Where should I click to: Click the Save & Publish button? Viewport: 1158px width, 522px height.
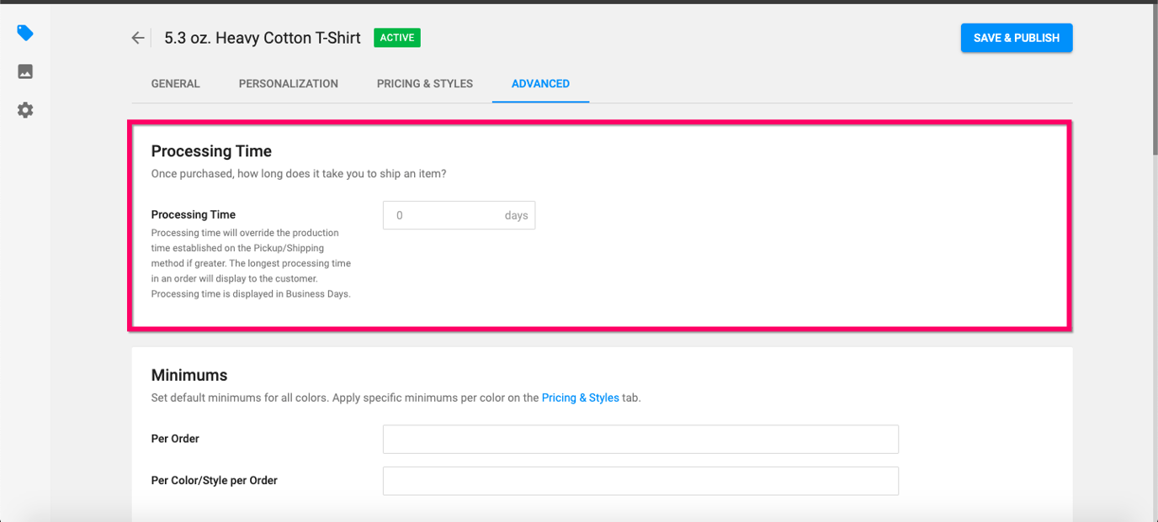click(1017, 38)
